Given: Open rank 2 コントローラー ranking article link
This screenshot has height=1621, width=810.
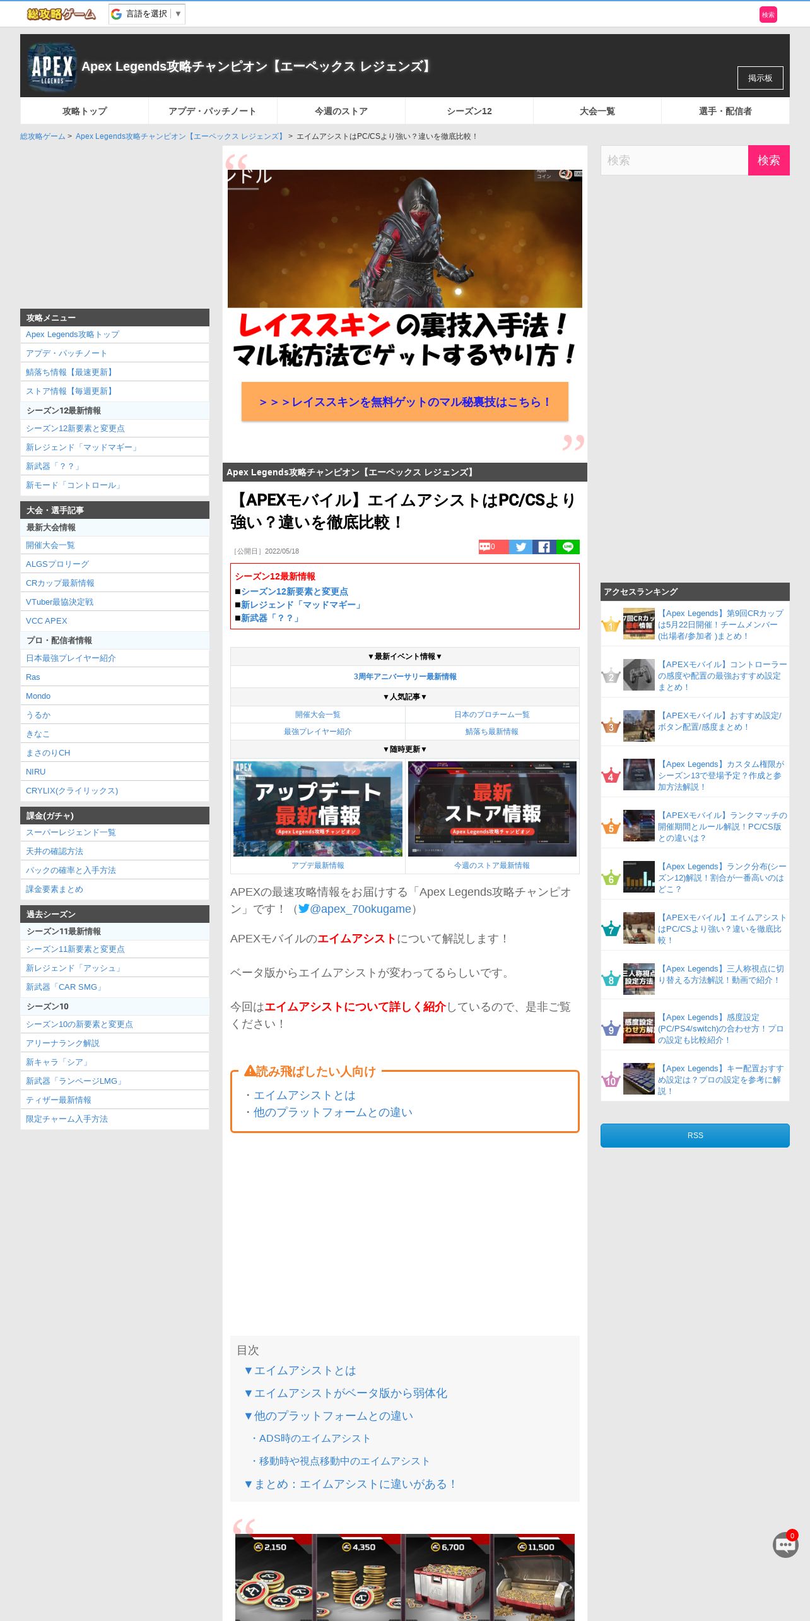Looking at the screenshot, I should 722,676.
